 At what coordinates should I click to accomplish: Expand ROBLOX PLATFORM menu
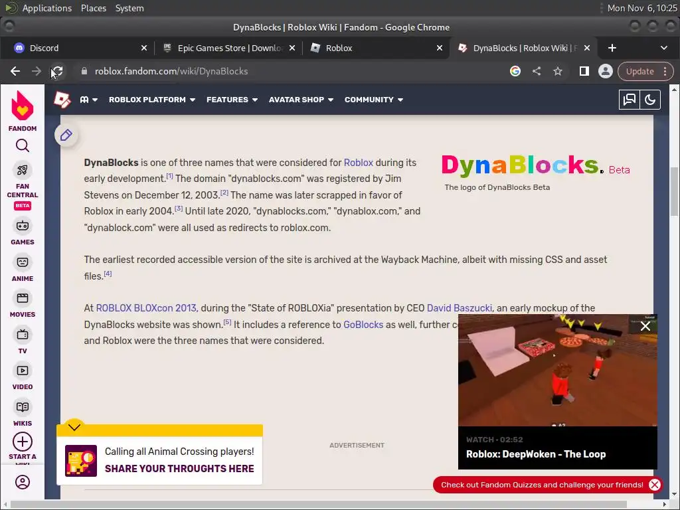click(152, 100)
